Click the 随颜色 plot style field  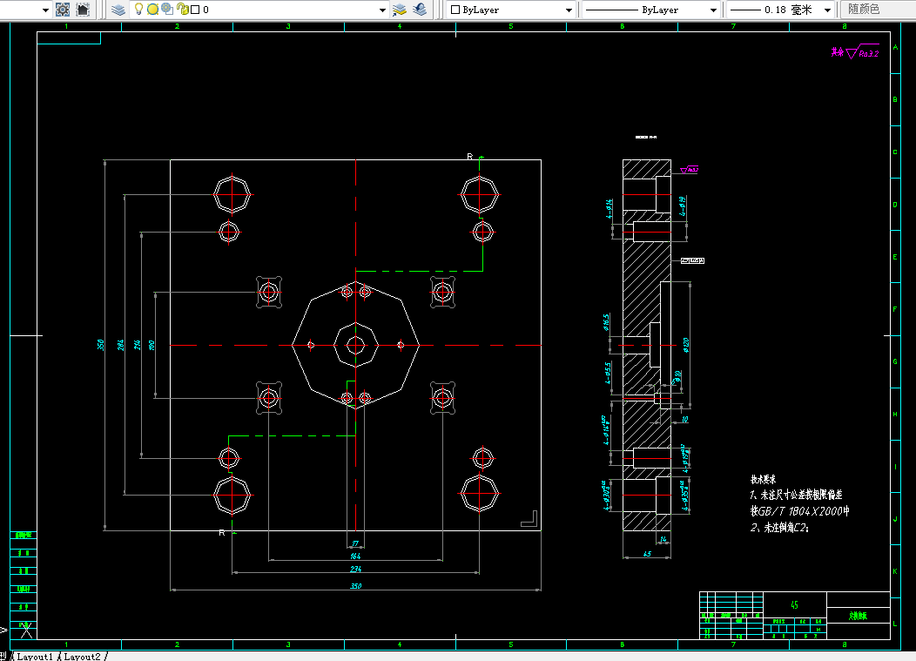tap(878, 10)
